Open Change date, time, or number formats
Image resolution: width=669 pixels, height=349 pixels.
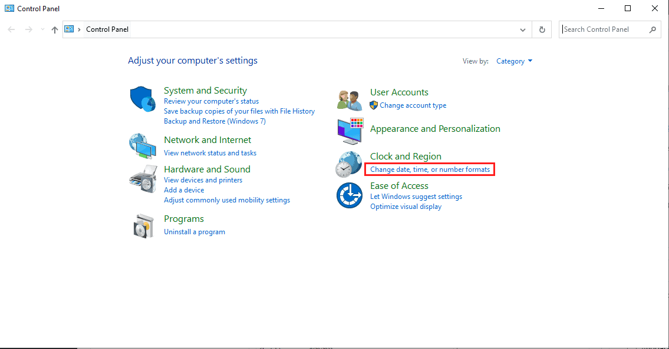pyautogui.click(x=430, y=169)
